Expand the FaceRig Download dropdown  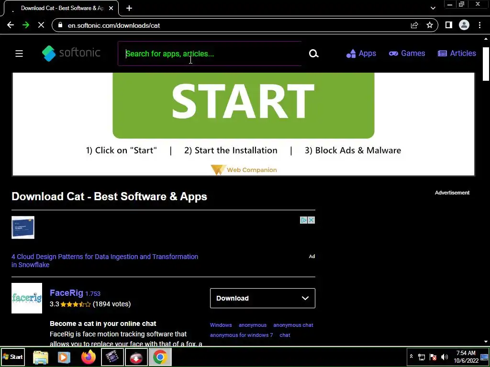tap(263, 298)
